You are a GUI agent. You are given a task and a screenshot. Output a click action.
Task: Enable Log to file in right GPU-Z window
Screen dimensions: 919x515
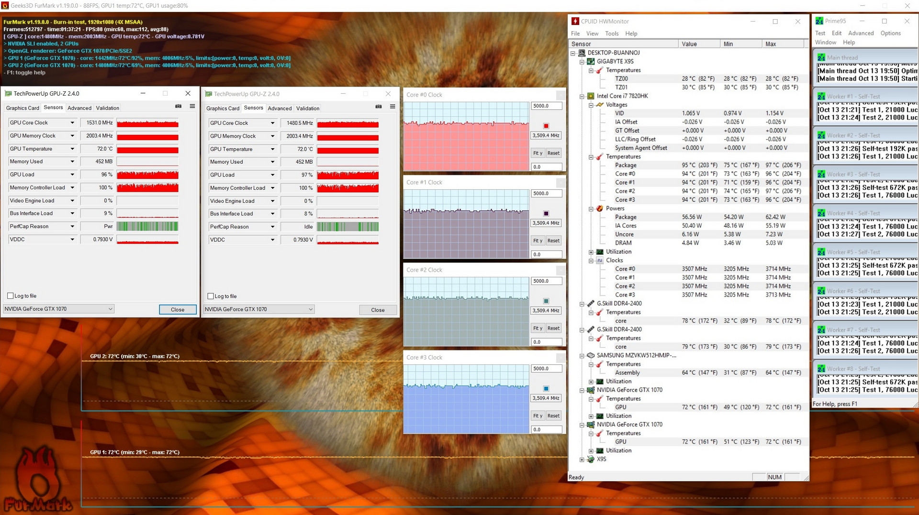(211, 296)
